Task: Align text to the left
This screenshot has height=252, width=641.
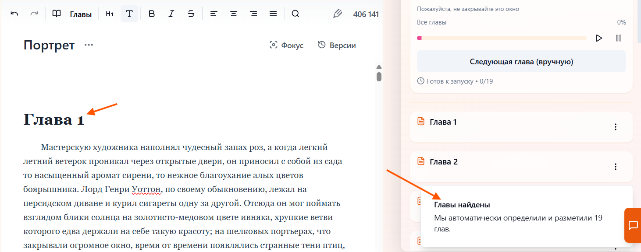Action: click(x=214, y=14)
